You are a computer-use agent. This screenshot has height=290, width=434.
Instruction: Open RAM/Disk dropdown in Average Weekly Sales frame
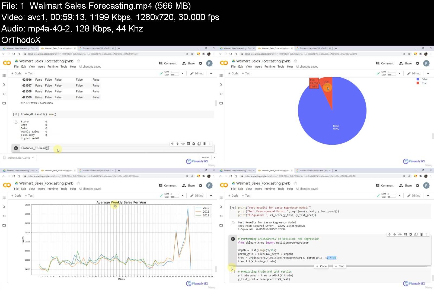(x=183, y=196)
